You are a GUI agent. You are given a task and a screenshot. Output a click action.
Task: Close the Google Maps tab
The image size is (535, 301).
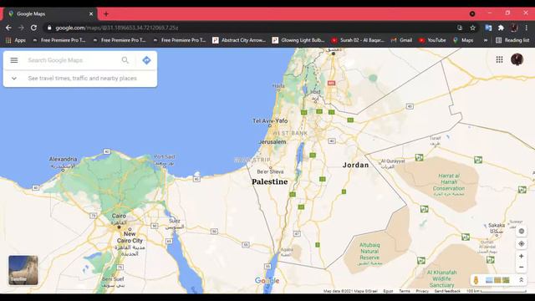91,14
